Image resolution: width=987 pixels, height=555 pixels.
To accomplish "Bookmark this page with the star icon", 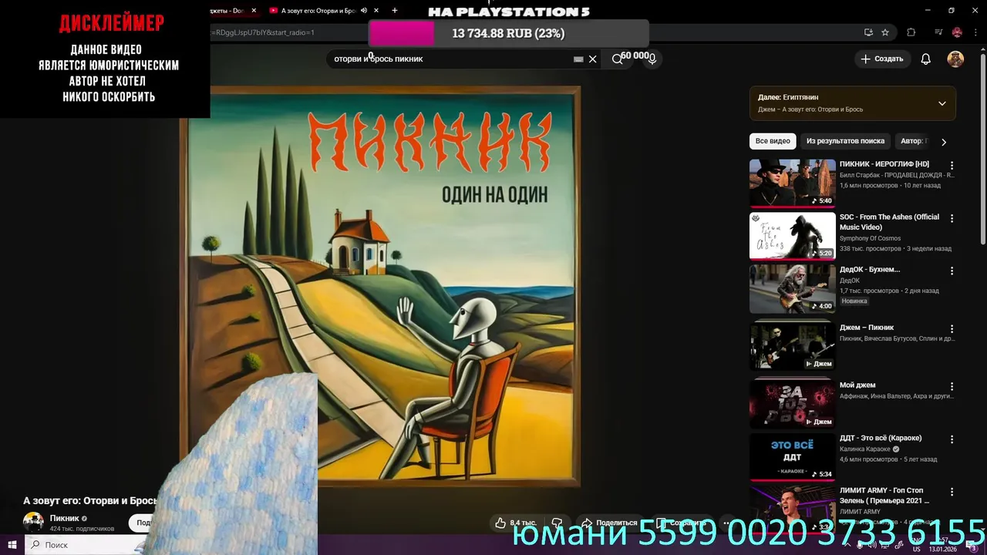I will pos(885,32).
